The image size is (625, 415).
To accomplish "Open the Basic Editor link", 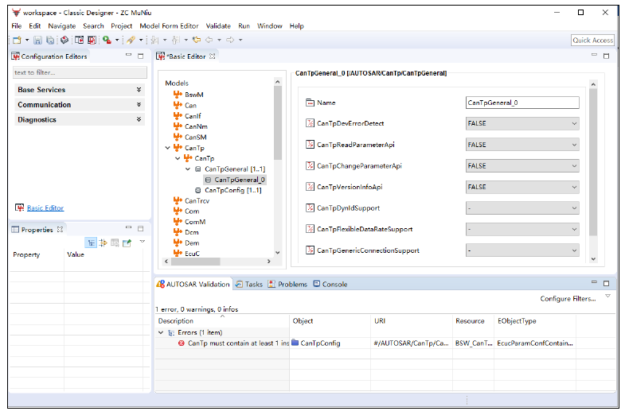I will click(x=45, y=207).
